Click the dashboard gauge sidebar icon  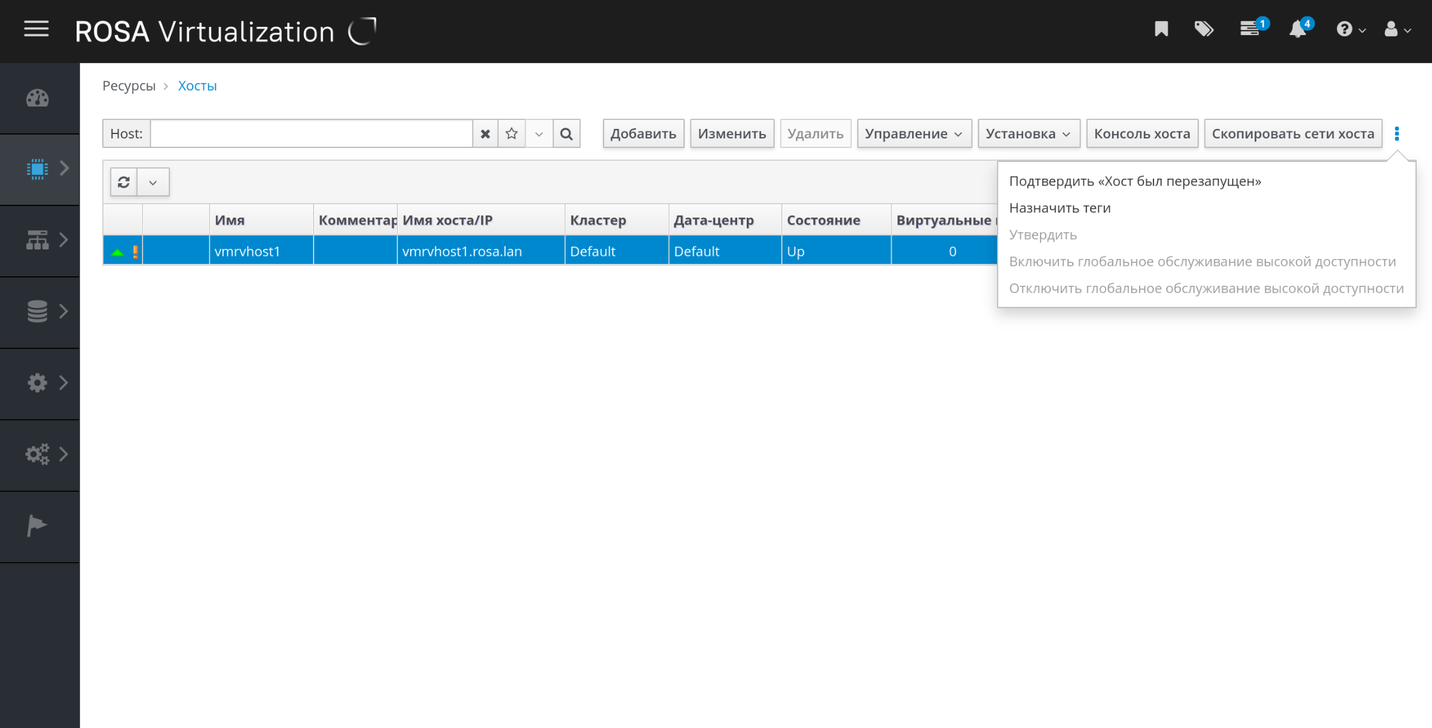(x=38, y=98)
